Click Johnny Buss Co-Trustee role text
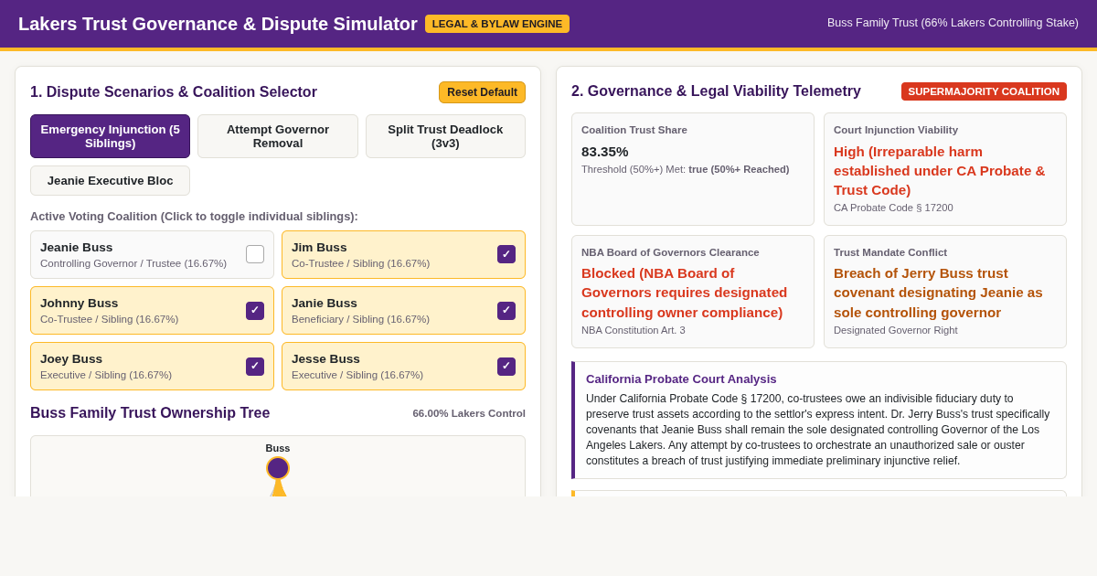The image size is (1097, 576). click(110, 319)
